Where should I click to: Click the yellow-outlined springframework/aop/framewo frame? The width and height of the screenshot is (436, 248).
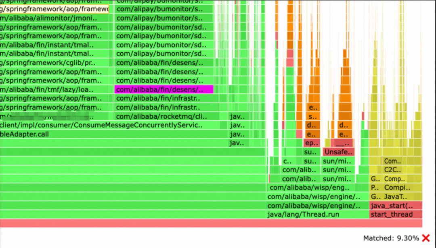pos(54,9)
